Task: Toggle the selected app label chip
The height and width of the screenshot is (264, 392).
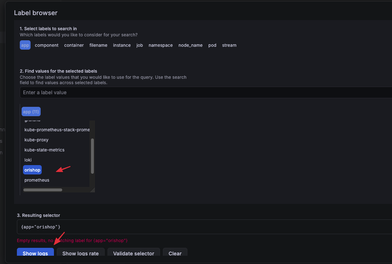Action: click(25, 45)
